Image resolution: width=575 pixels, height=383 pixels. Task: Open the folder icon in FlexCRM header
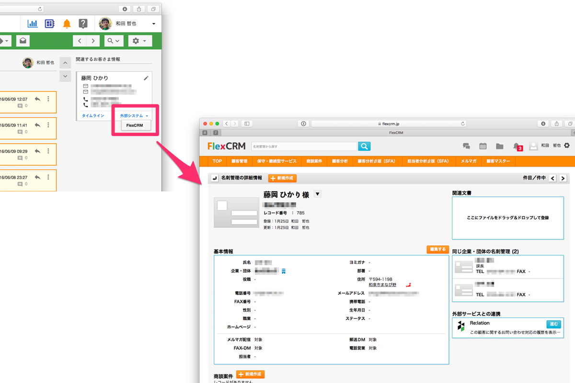tap(500, 146)
